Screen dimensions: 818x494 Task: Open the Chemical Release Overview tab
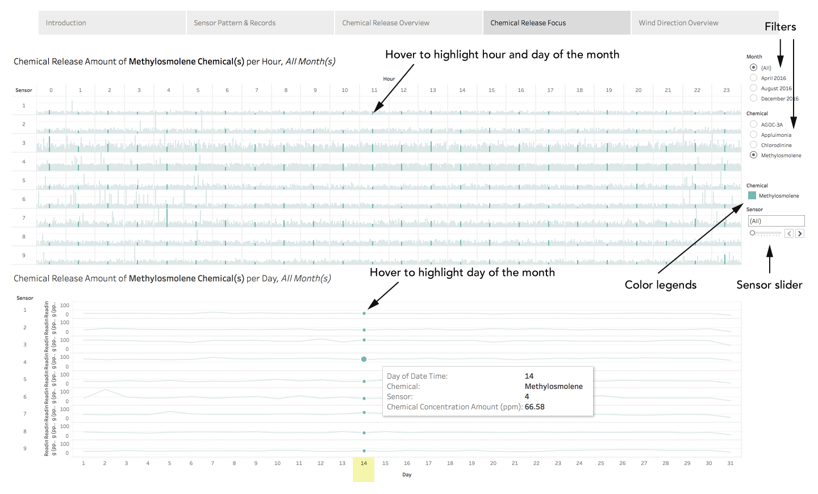pos(408,23)
